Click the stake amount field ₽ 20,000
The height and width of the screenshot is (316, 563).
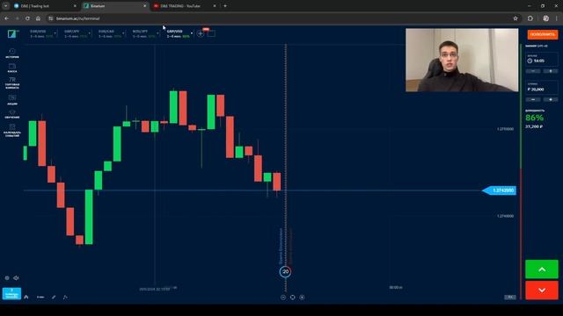click(x=542, y=88)
